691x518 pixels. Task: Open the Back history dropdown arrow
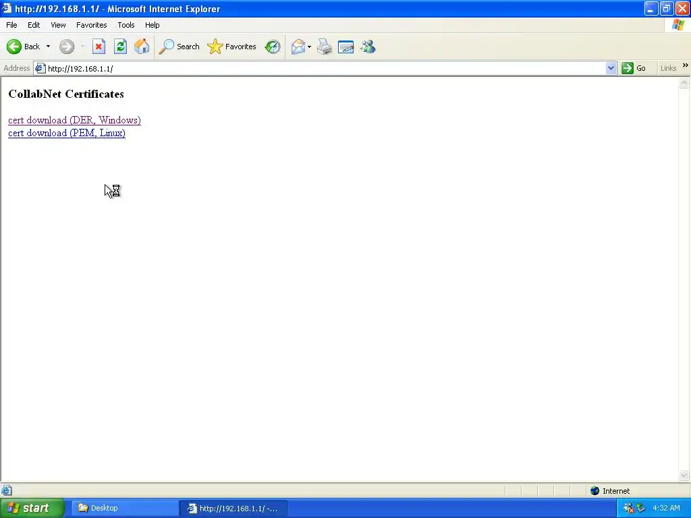click(48, 47)
